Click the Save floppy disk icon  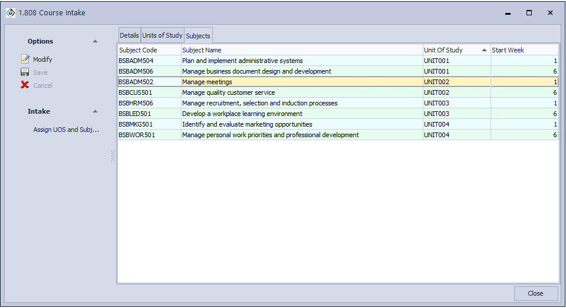(x=25, y=72)
